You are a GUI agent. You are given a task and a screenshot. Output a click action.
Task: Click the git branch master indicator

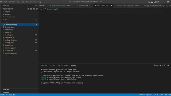tap(2, 95)
